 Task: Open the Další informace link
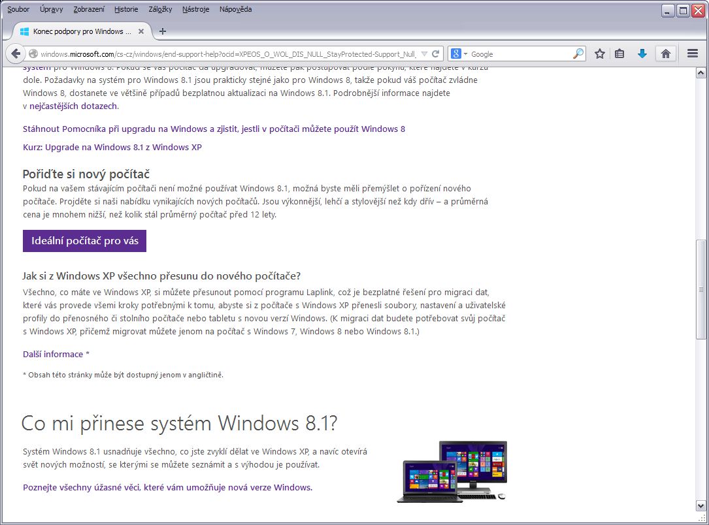pos(53,354)
